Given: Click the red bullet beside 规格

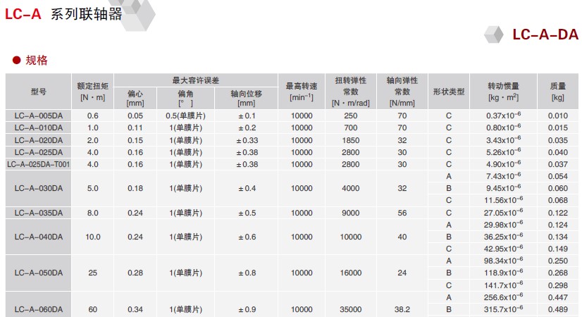Looking at the screenshot, I should pyautogui.click(x=17, y=61).
